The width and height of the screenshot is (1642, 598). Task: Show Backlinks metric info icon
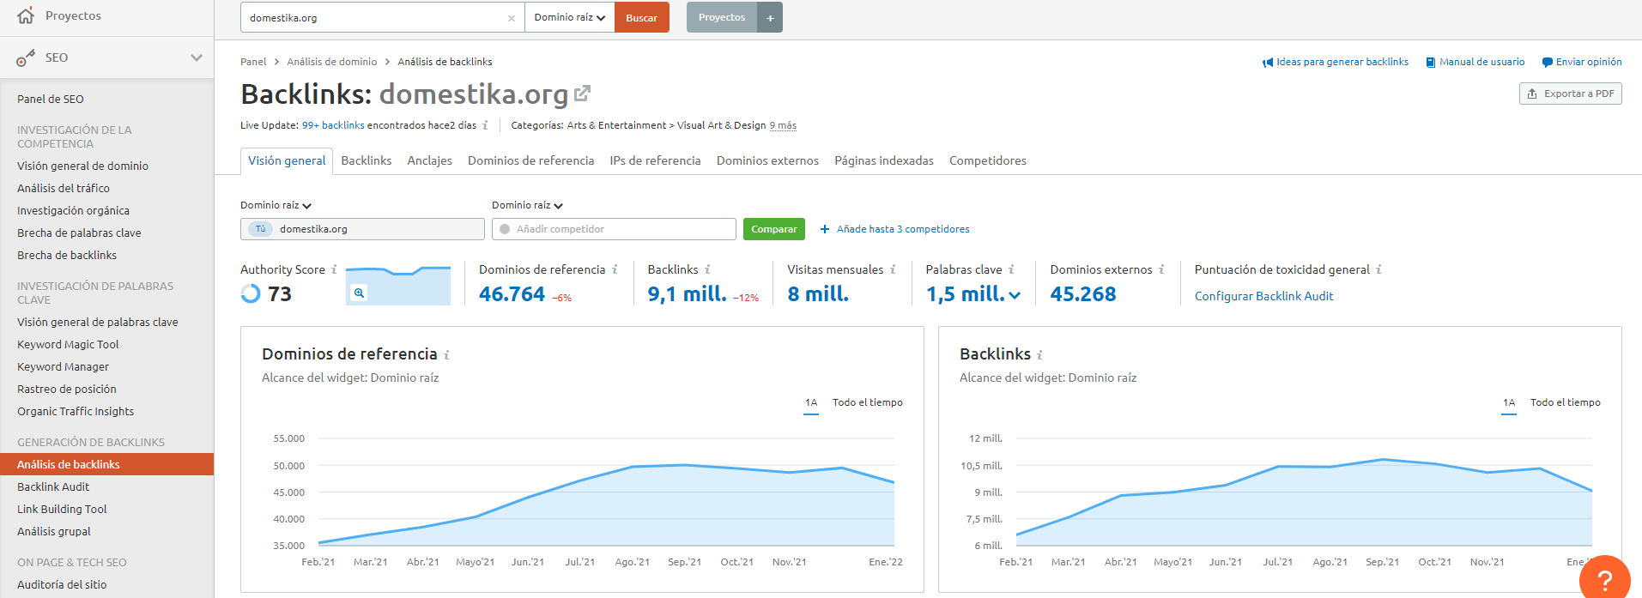pyautogui.click(x=707, y=269)
